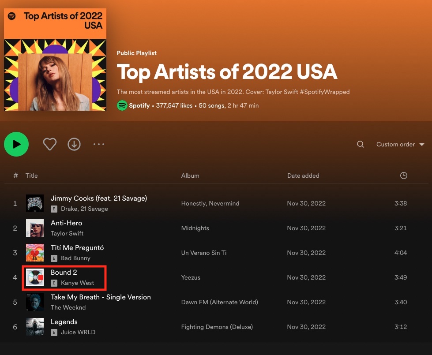The width and height of the screenshot is (432, 355).
Task: Open the Honestly, Nevermind album link
Action: pyautogui.click(x=210, y=203)
